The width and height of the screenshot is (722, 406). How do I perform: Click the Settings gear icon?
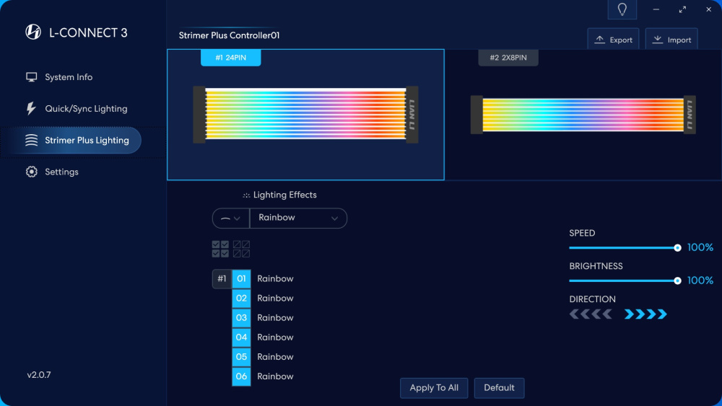pos(31,172)
